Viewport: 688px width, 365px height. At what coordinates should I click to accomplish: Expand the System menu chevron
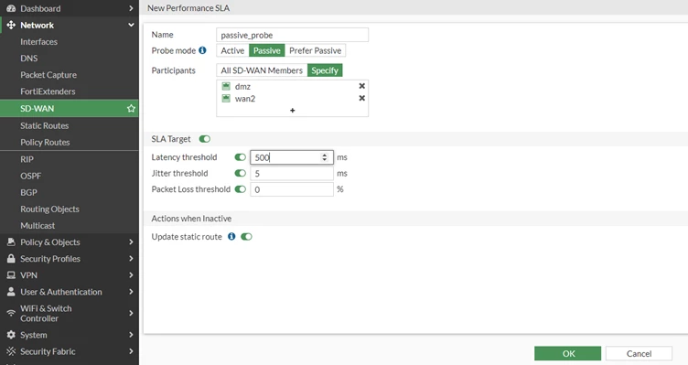(x=131, y=335)
